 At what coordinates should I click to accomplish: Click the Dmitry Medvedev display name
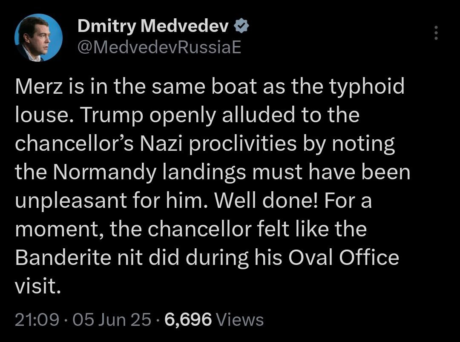154,27
